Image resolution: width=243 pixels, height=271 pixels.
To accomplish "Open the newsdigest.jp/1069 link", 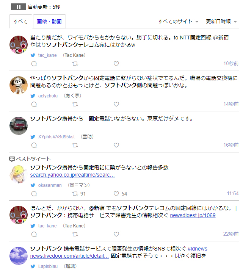I will [193, 215].
